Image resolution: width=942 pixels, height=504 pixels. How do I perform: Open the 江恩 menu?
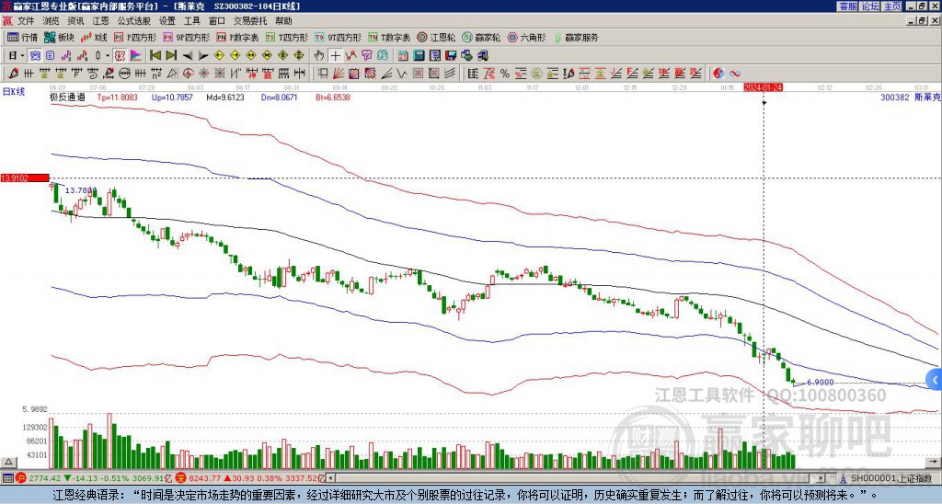[101, 21]
